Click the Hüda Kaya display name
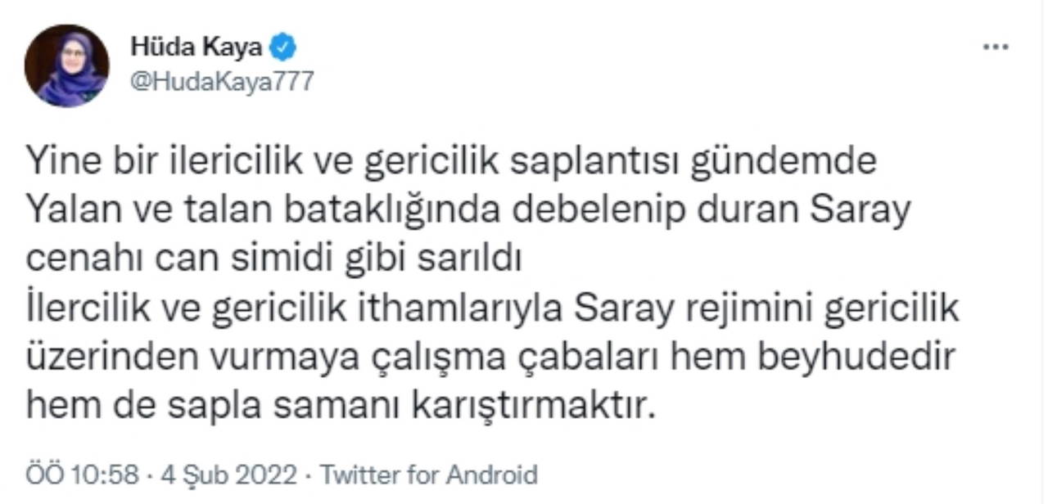Image resolution: width=1048 pixels, height=504 pixels. click(x=196, y=47)
